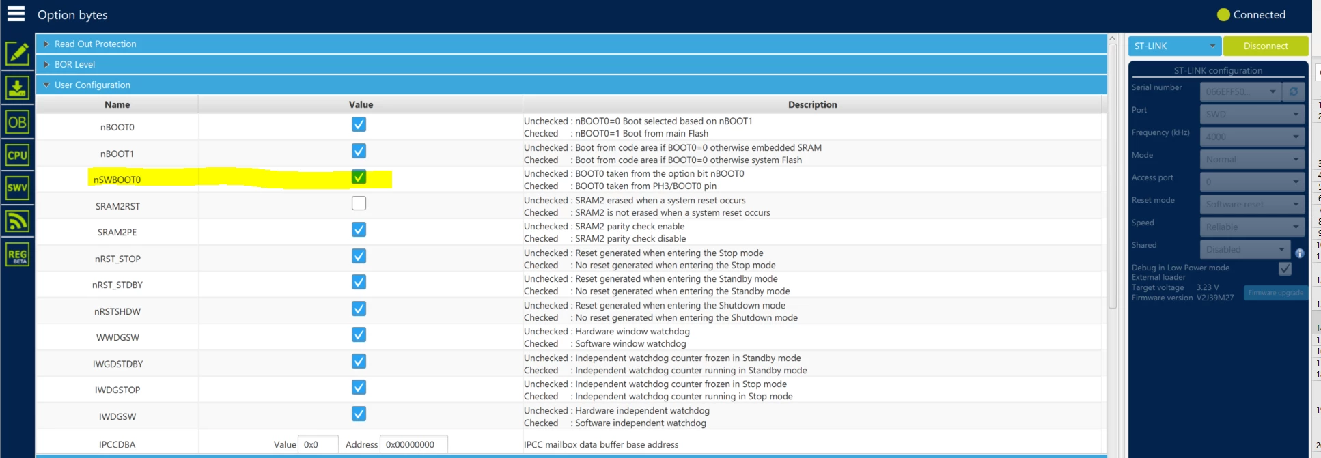
Task: Uncheck the nSWBOOT0 option
Action: [x=359, y=177]
